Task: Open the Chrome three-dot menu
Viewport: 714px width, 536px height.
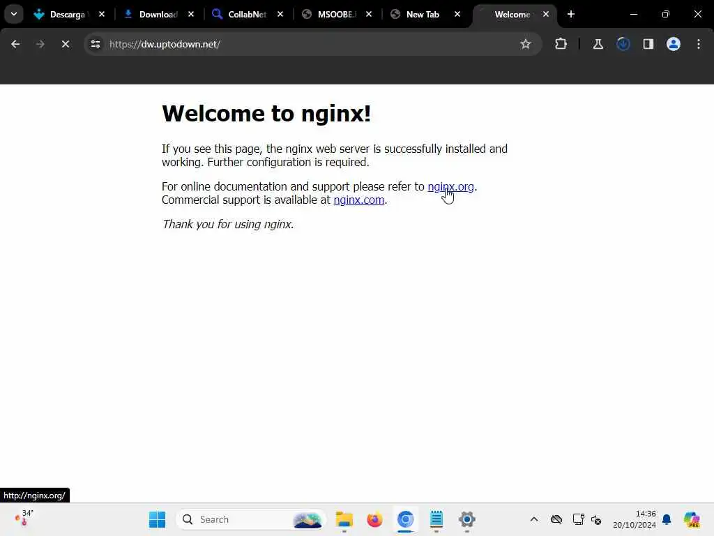Action: (x=699, y=44)
